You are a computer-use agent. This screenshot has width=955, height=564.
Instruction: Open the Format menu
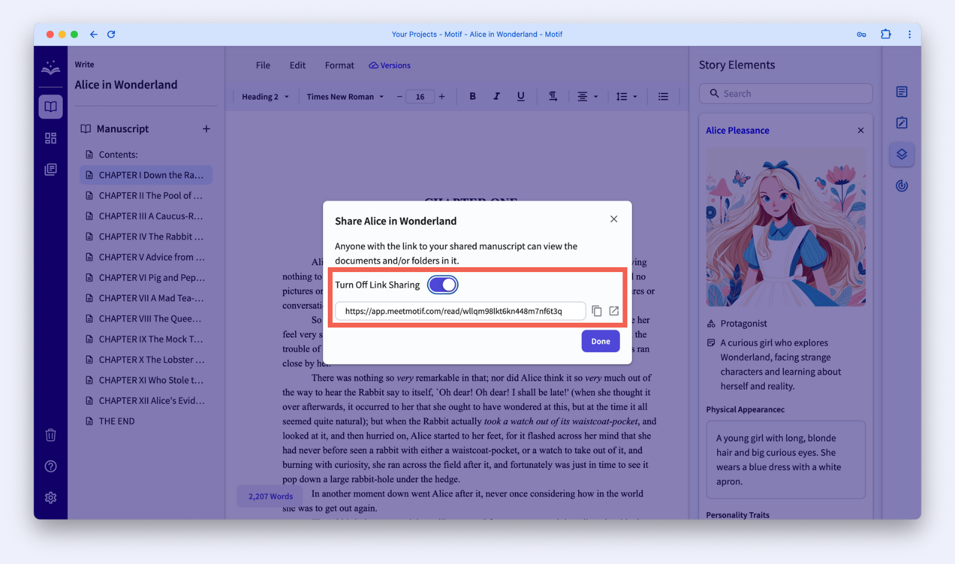point(339,65)
